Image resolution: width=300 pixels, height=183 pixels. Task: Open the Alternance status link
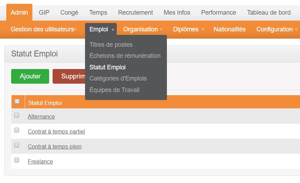(x=41, y=116)
